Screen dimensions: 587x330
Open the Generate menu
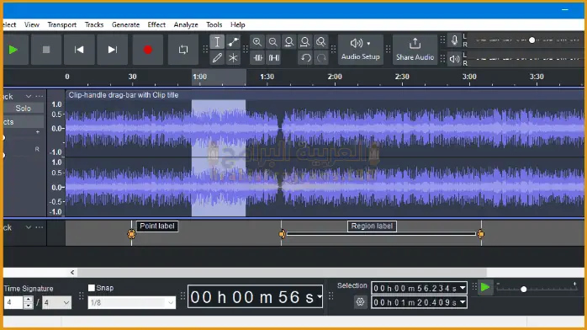point(126,24)
